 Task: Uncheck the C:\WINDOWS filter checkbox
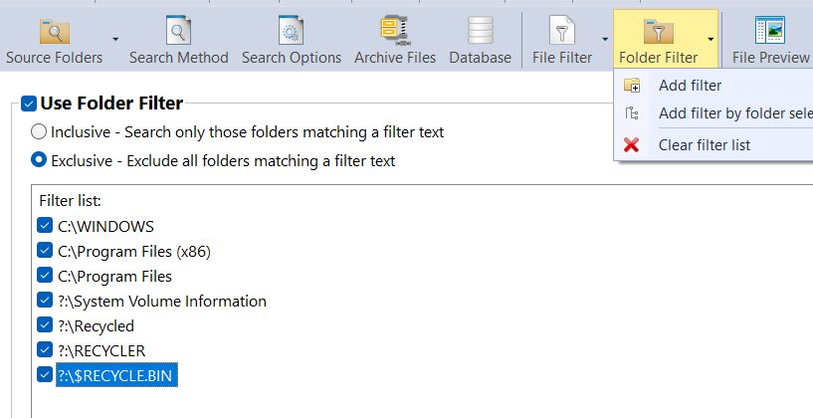(x=45, y=226)
